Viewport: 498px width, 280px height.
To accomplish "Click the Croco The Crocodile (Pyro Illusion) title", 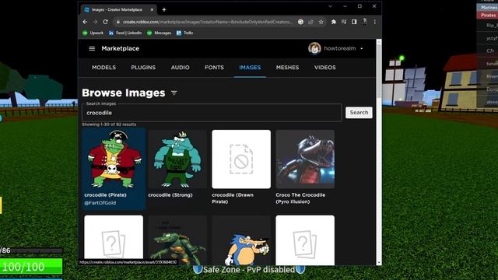I will tap(300, 198).
